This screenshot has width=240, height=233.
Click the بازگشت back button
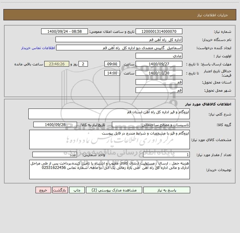pyautogui.click(x=60, y=190)
